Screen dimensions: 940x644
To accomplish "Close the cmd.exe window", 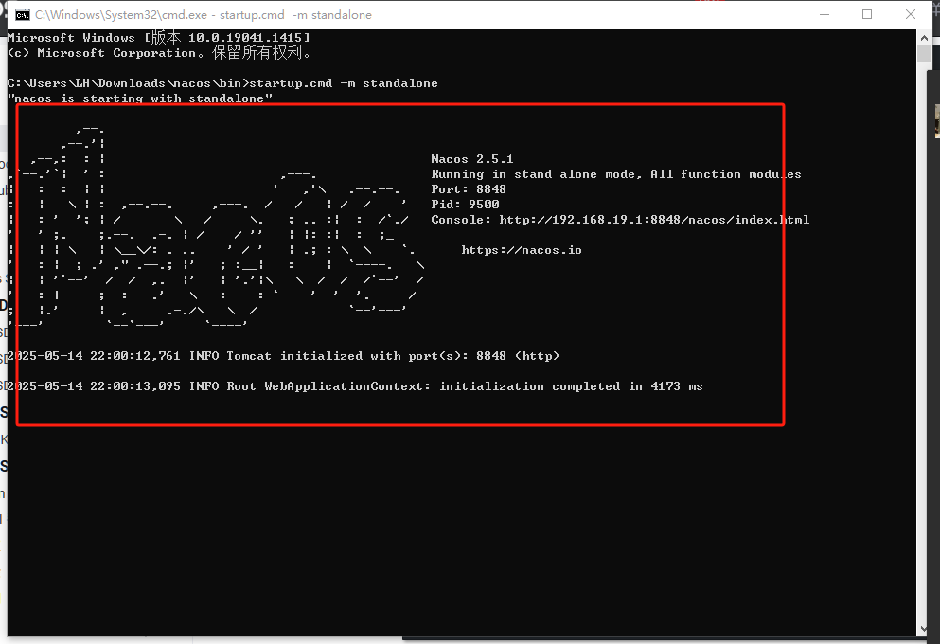I will 910,14.
